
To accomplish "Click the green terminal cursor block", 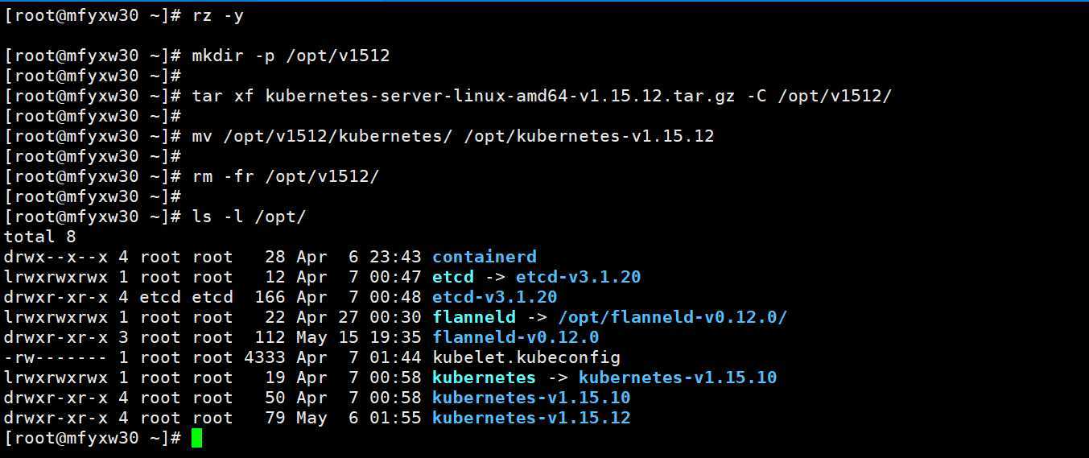I will 197,438.
